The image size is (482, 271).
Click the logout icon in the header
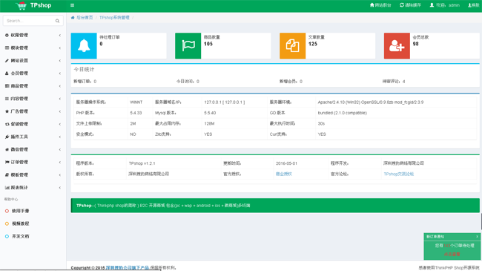point(469,5)
